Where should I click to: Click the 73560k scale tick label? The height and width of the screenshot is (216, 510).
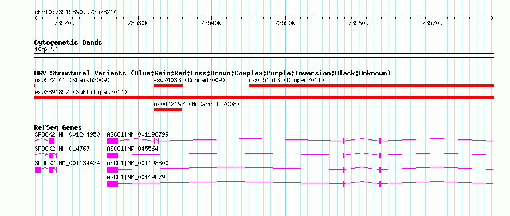coord(358,23)
